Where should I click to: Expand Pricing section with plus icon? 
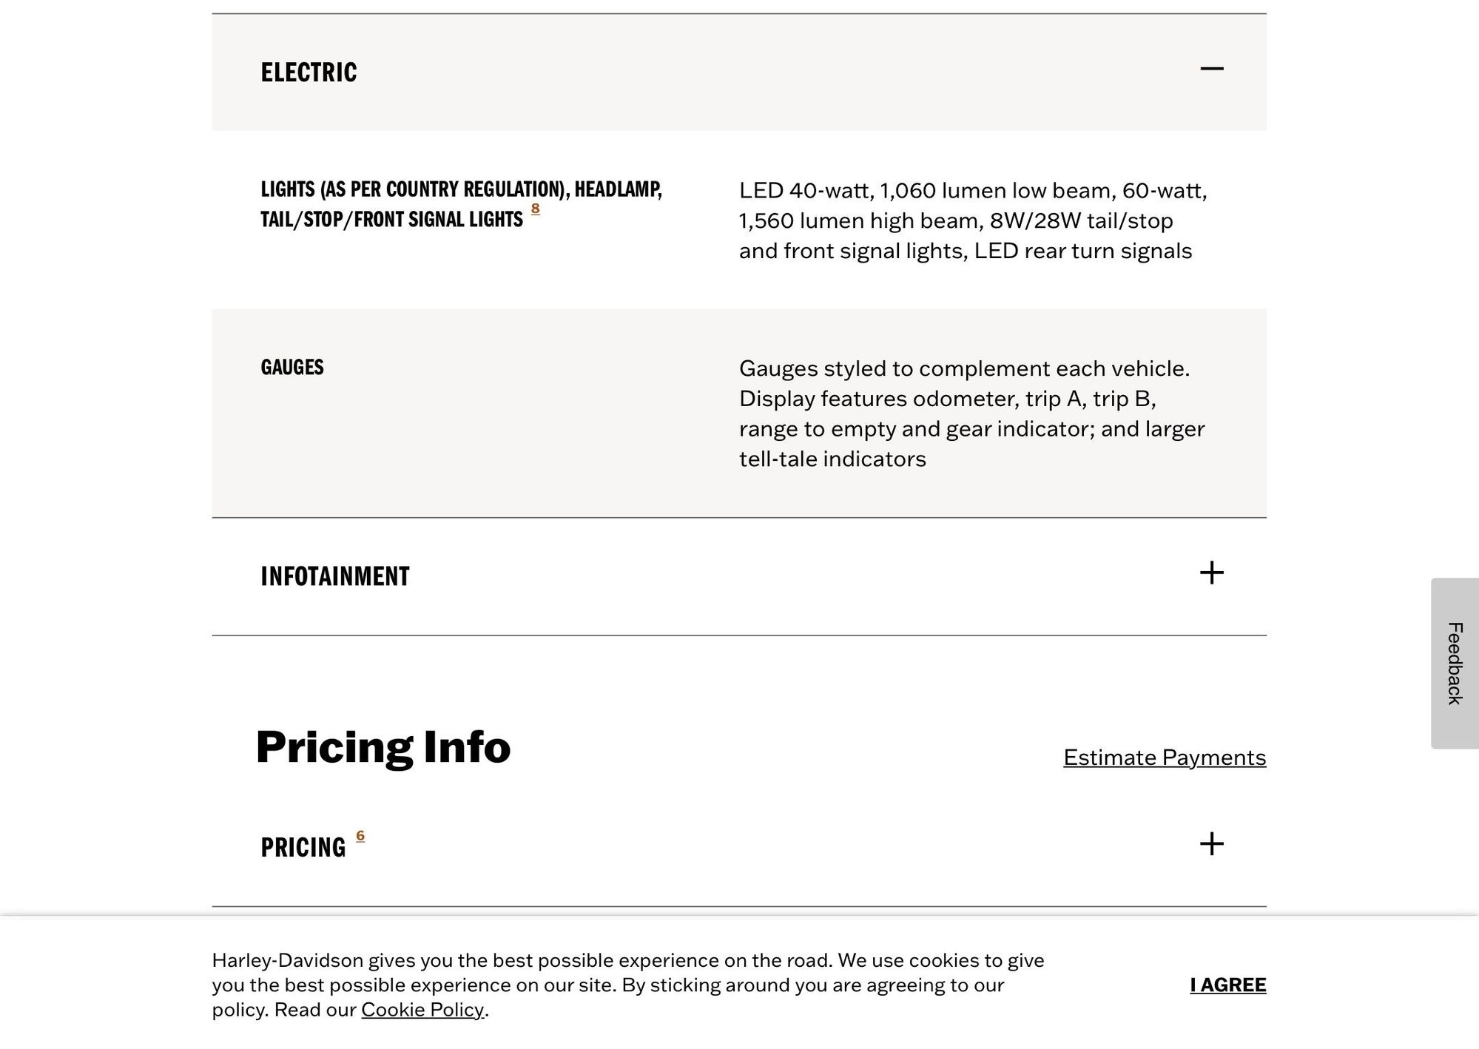1211,844
